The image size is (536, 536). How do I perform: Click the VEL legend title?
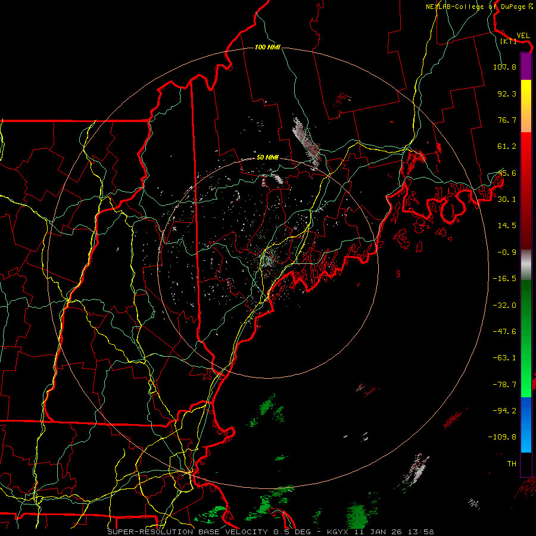point(523,36)
